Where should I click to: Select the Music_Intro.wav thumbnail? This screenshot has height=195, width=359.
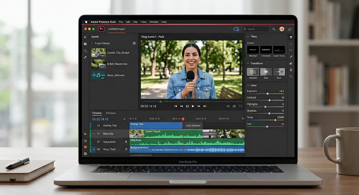[x=98, y=75]
